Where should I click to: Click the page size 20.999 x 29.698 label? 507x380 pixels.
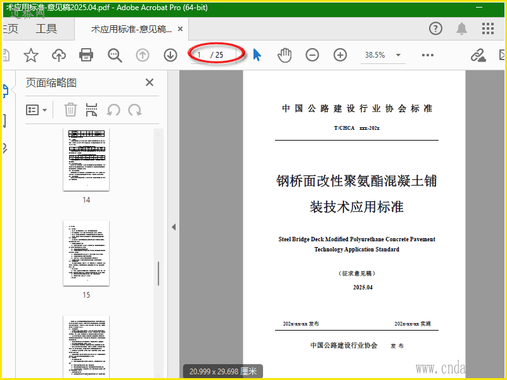(x=223, y=372)
